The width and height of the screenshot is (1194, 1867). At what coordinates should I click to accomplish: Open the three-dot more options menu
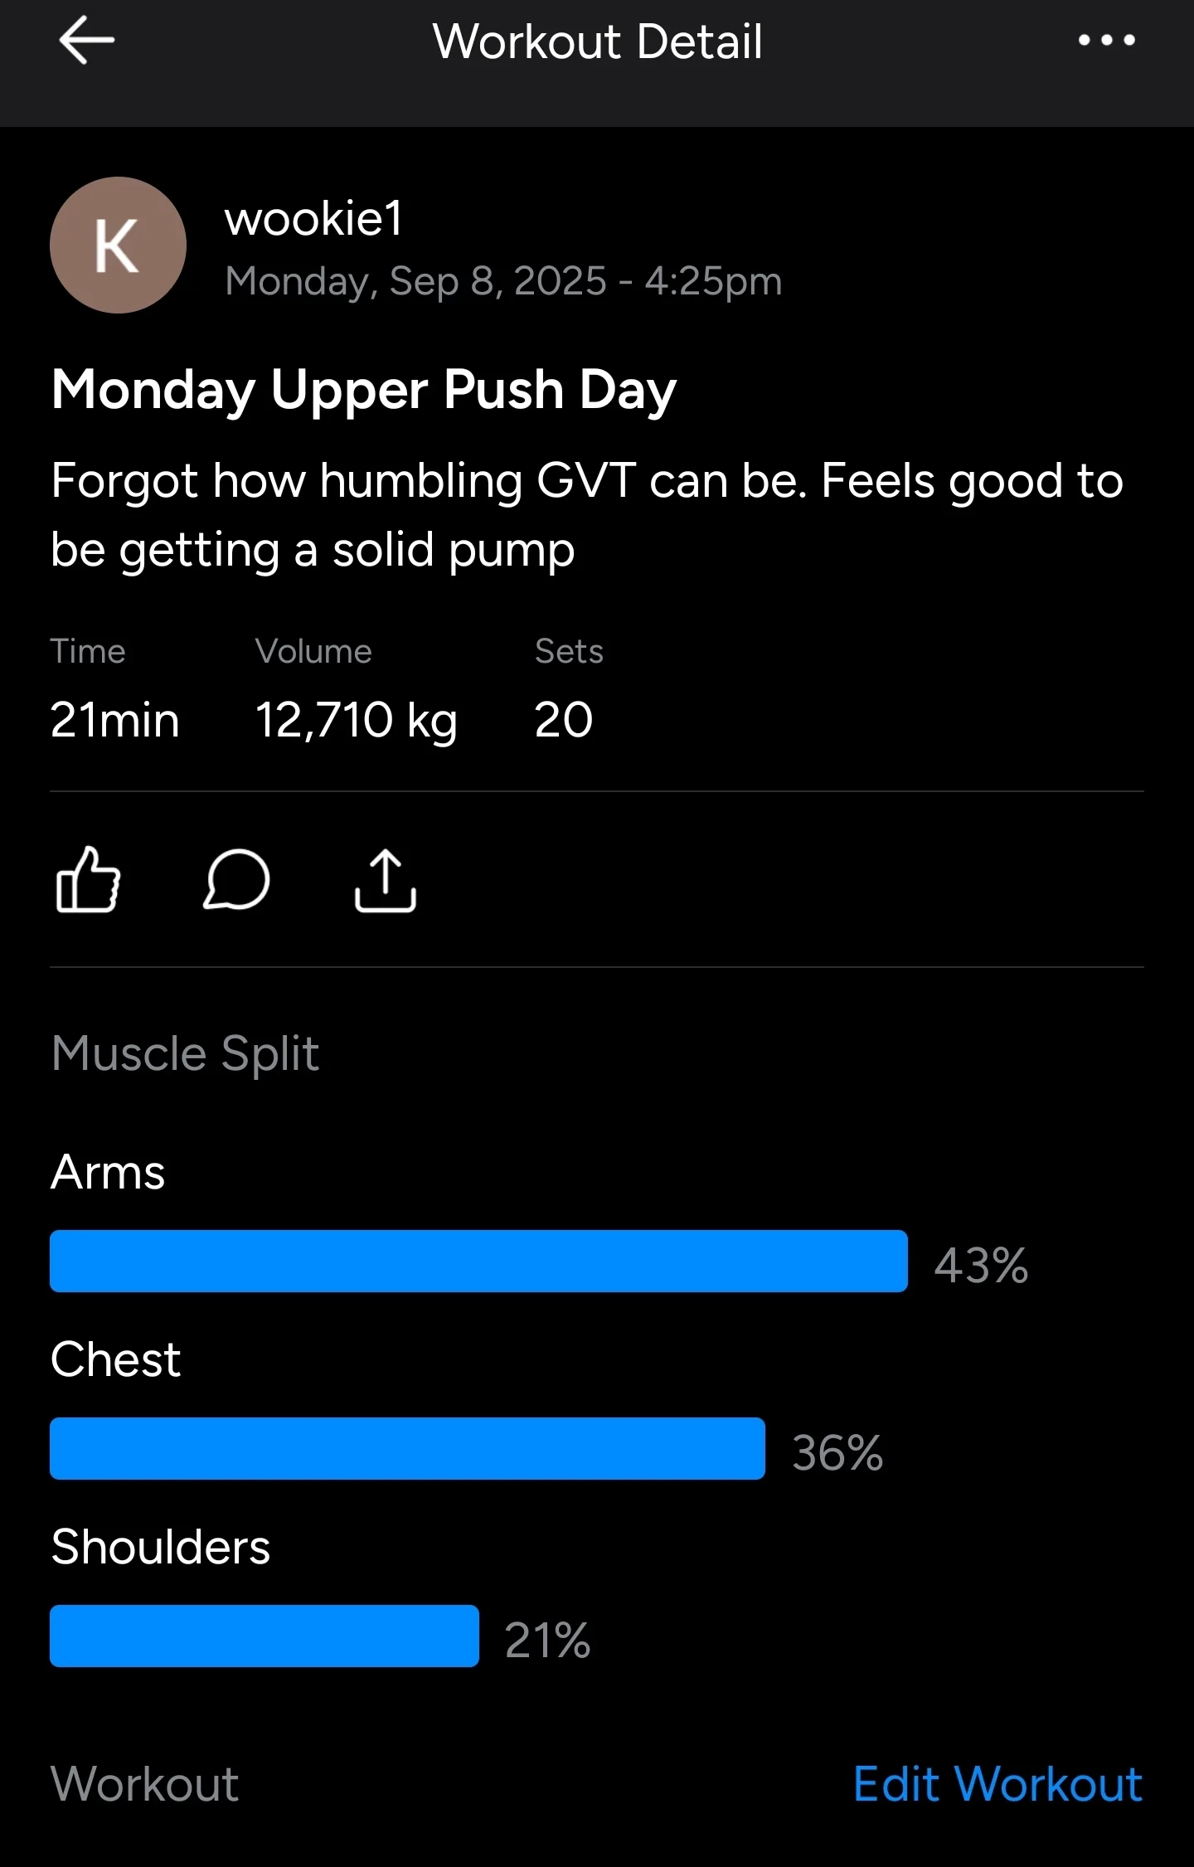coord(1106,40)
